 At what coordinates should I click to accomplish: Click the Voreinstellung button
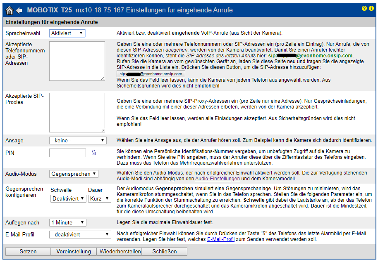tap(74, 251)
